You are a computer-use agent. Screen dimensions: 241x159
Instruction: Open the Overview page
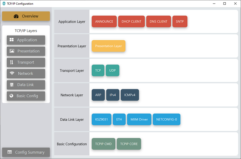pyautogui.click(x=26, y=16)
